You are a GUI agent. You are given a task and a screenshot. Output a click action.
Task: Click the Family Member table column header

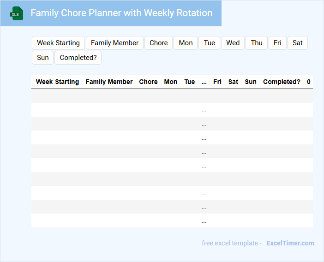[109, 82]
